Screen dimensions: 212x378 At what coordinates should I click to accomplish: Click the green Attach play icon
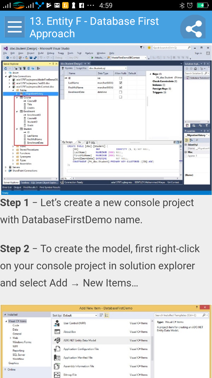pyautogui.click(x=92, y=58)
